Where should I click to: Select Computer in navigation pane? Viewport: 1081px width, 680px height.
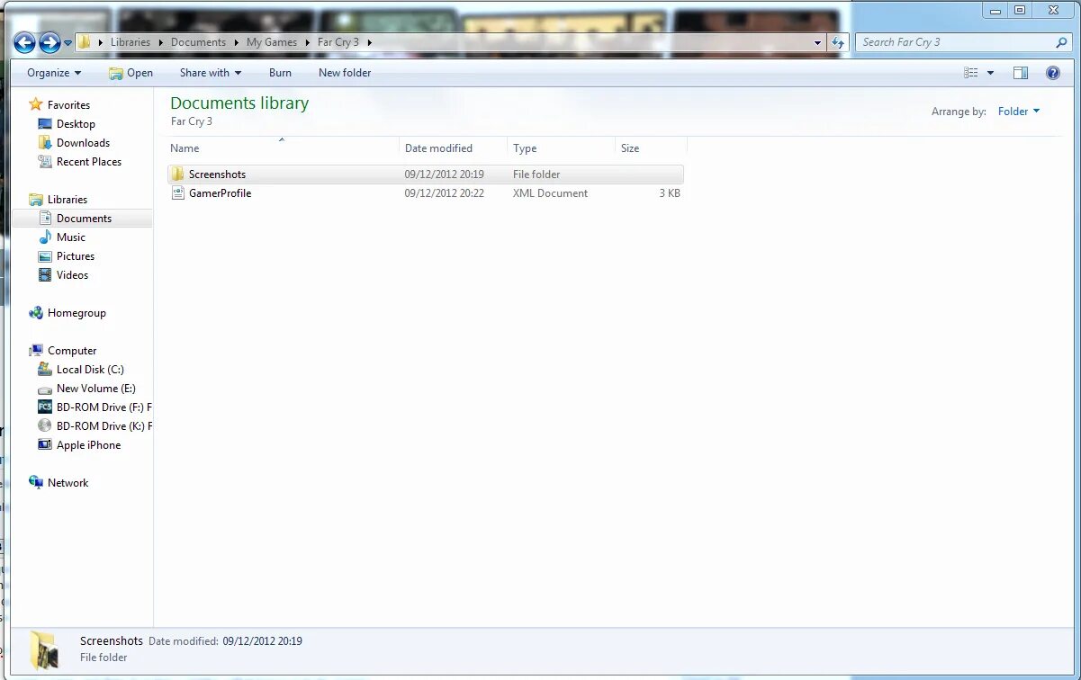tap(72, 351)
